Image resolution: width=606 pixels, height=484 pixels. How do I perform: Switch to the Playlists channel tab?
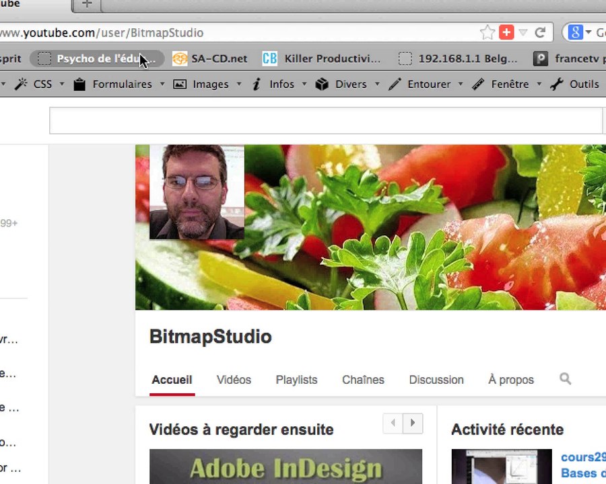click(296, 380)
